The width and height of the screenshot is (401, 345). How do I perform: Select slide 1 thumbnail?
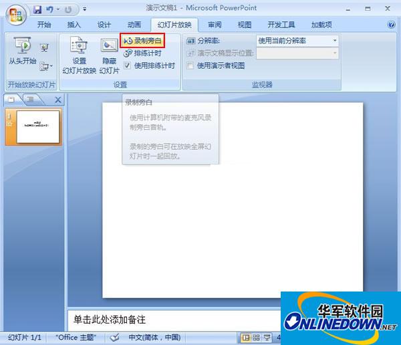pyautogui.click(x=37, y=126)
